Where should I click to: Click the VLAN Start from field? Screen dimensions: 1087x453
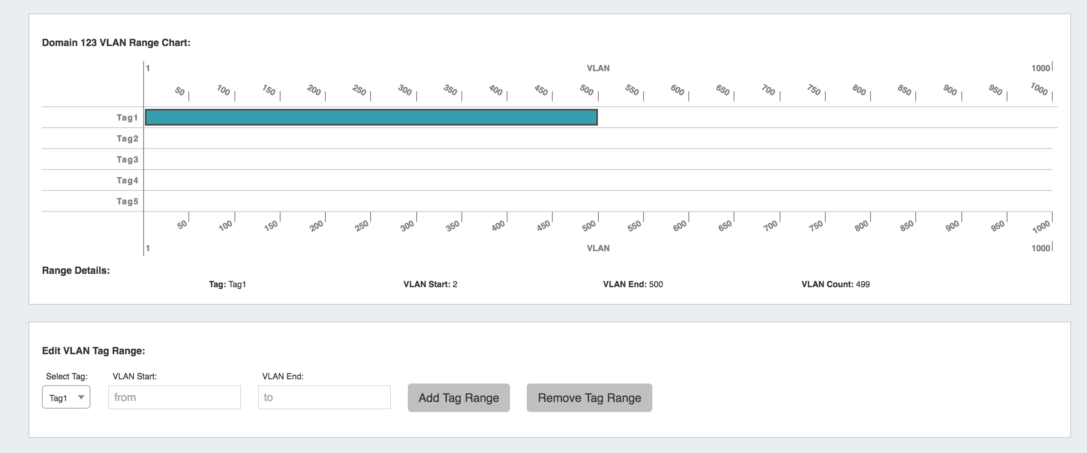174,397
